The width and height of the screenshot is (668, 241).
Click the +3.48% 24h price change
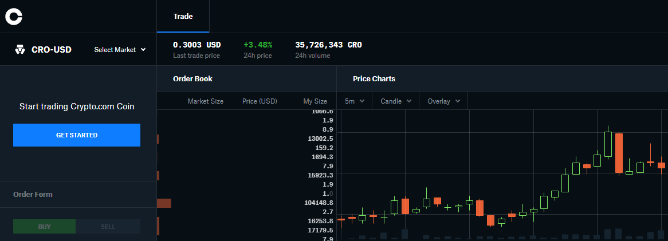pos(258,45)
